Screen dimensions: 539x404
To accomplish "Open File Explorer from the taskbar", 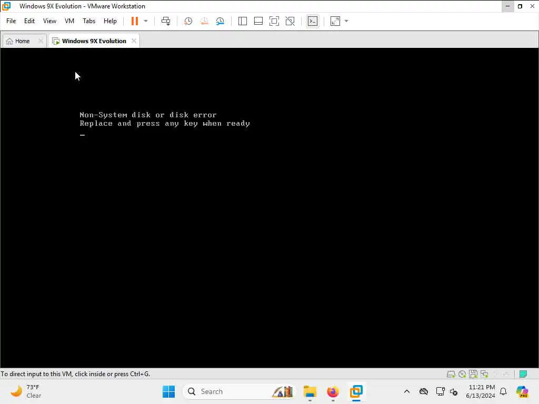I will coord(310,391).
